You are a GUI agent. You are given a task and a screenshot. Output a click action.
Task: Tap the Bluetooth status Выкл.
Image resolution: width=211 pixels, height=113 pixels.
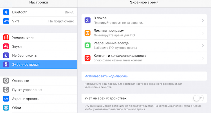[x=69, y=12]
